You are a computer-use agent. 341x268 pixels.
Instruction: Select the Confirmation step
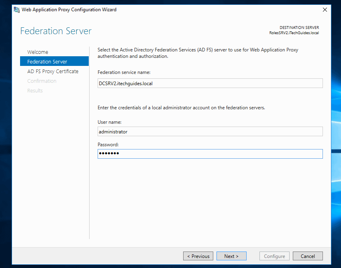pyautogui.click(x=42, y=81)
